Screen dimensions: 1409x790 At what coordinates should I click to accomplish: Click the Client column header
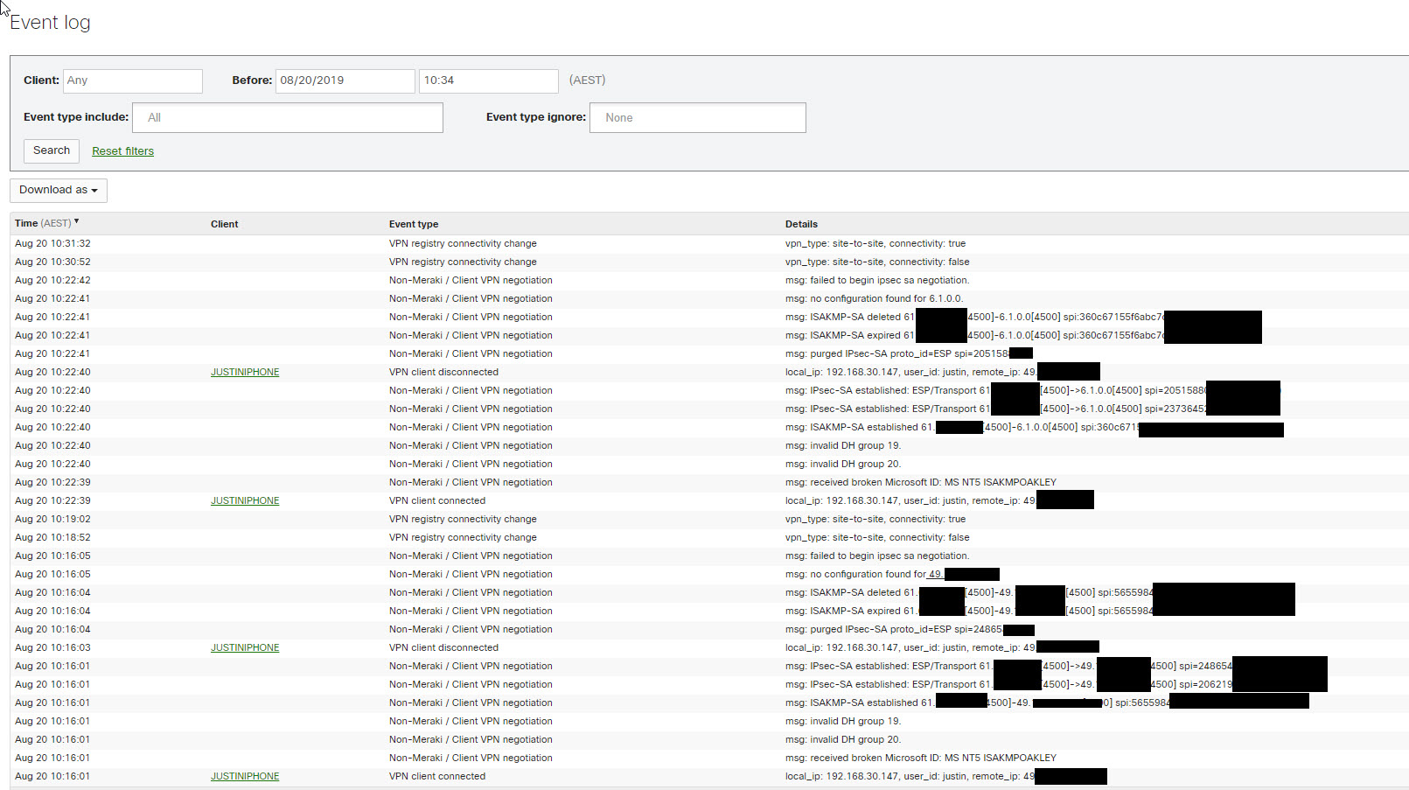pos(224,224)
